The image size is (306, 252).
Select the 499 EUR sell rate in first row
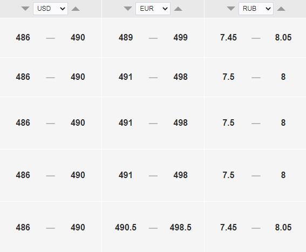pos(180,37)
